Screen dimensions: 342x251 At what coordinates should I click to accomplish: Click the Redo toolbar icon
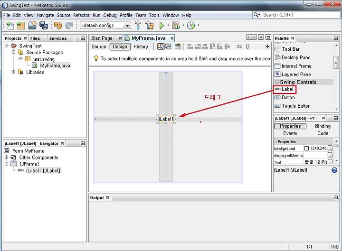click(x=69, y=26)
